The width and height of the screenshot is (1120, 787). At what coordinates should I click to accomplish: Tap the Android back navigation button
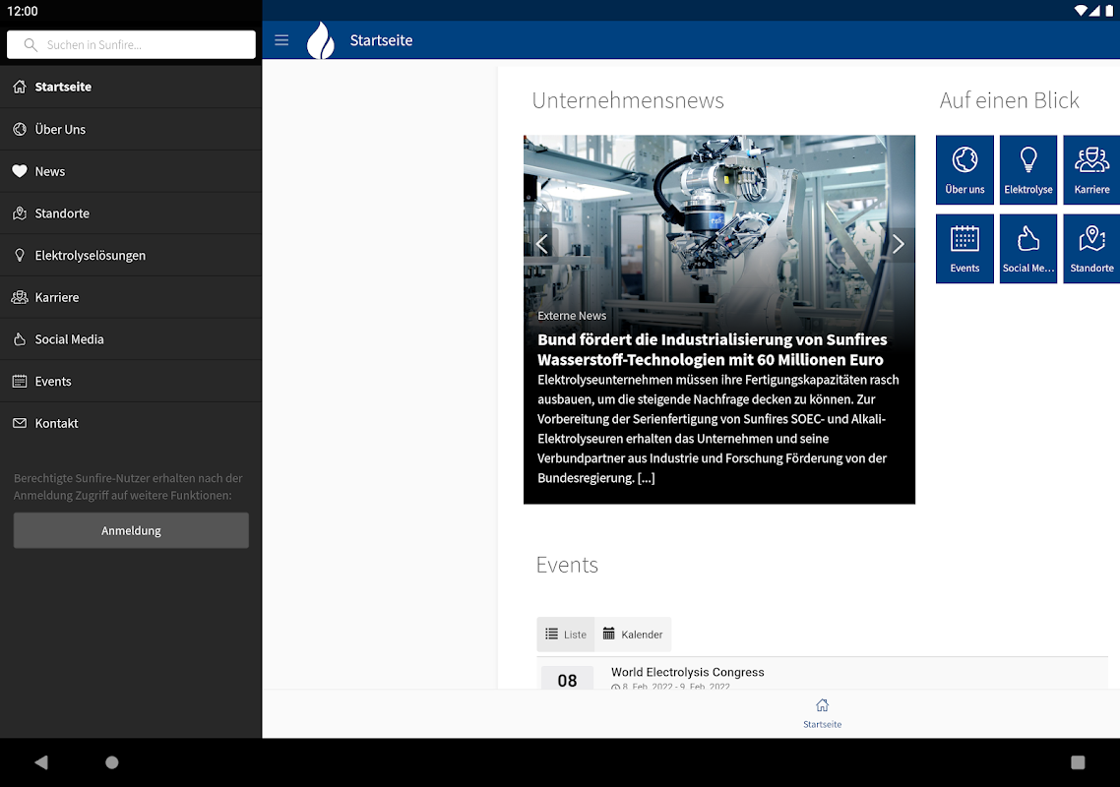(x=40, y=762)
